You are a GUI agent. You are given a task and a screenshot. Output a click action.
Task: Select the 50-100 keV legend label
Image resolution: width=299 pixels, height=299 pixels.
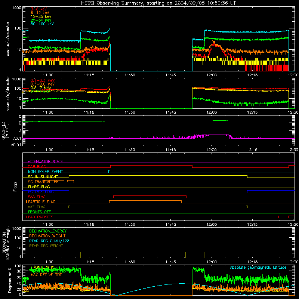42,24
